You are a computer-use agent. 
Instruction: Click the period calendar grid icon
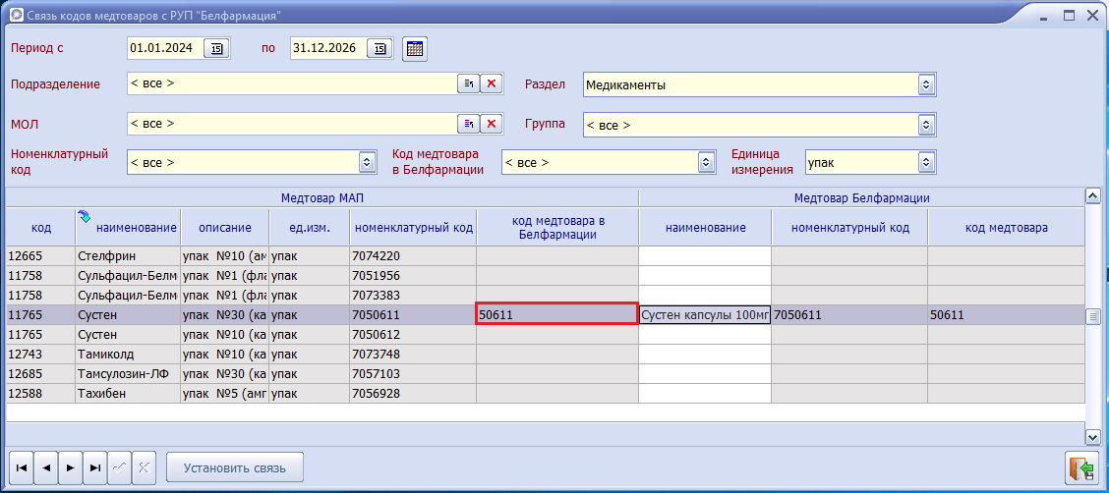[415, 49]
